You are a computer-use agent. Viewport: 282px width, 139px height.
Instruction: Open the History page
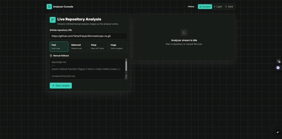coord(191,7)
